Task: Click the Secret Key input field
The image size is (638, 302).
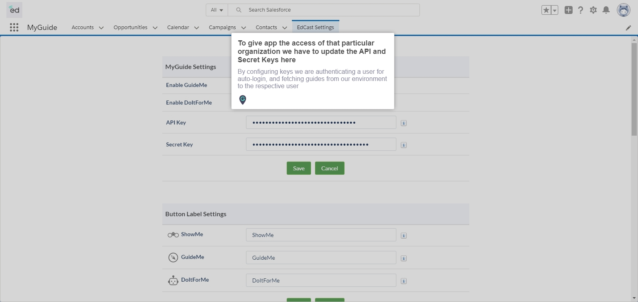Action: 321,144
